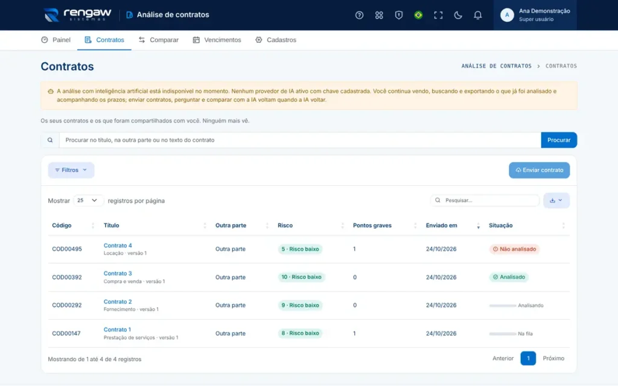Click the shield security icon
The width and height of the screenshot is (618, 386).
click(x=398, y=15)
